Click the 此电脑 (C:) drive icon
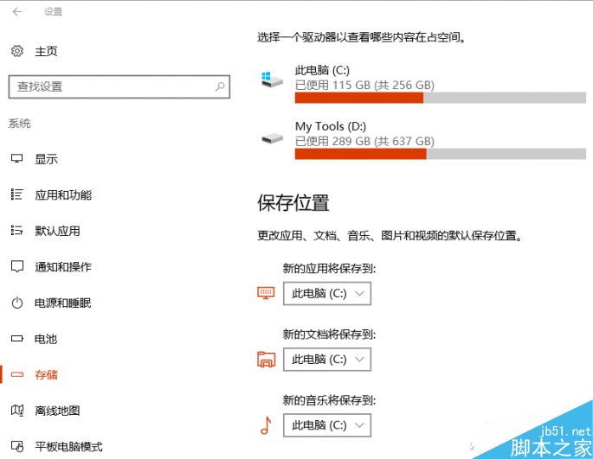 272,80
